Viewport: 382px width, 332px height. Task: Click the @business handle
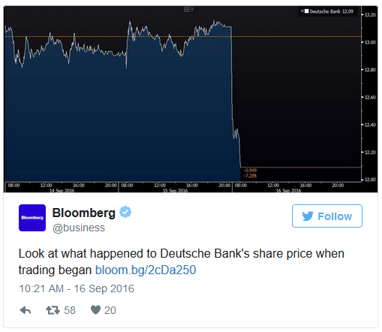click(x=79, y=228)
